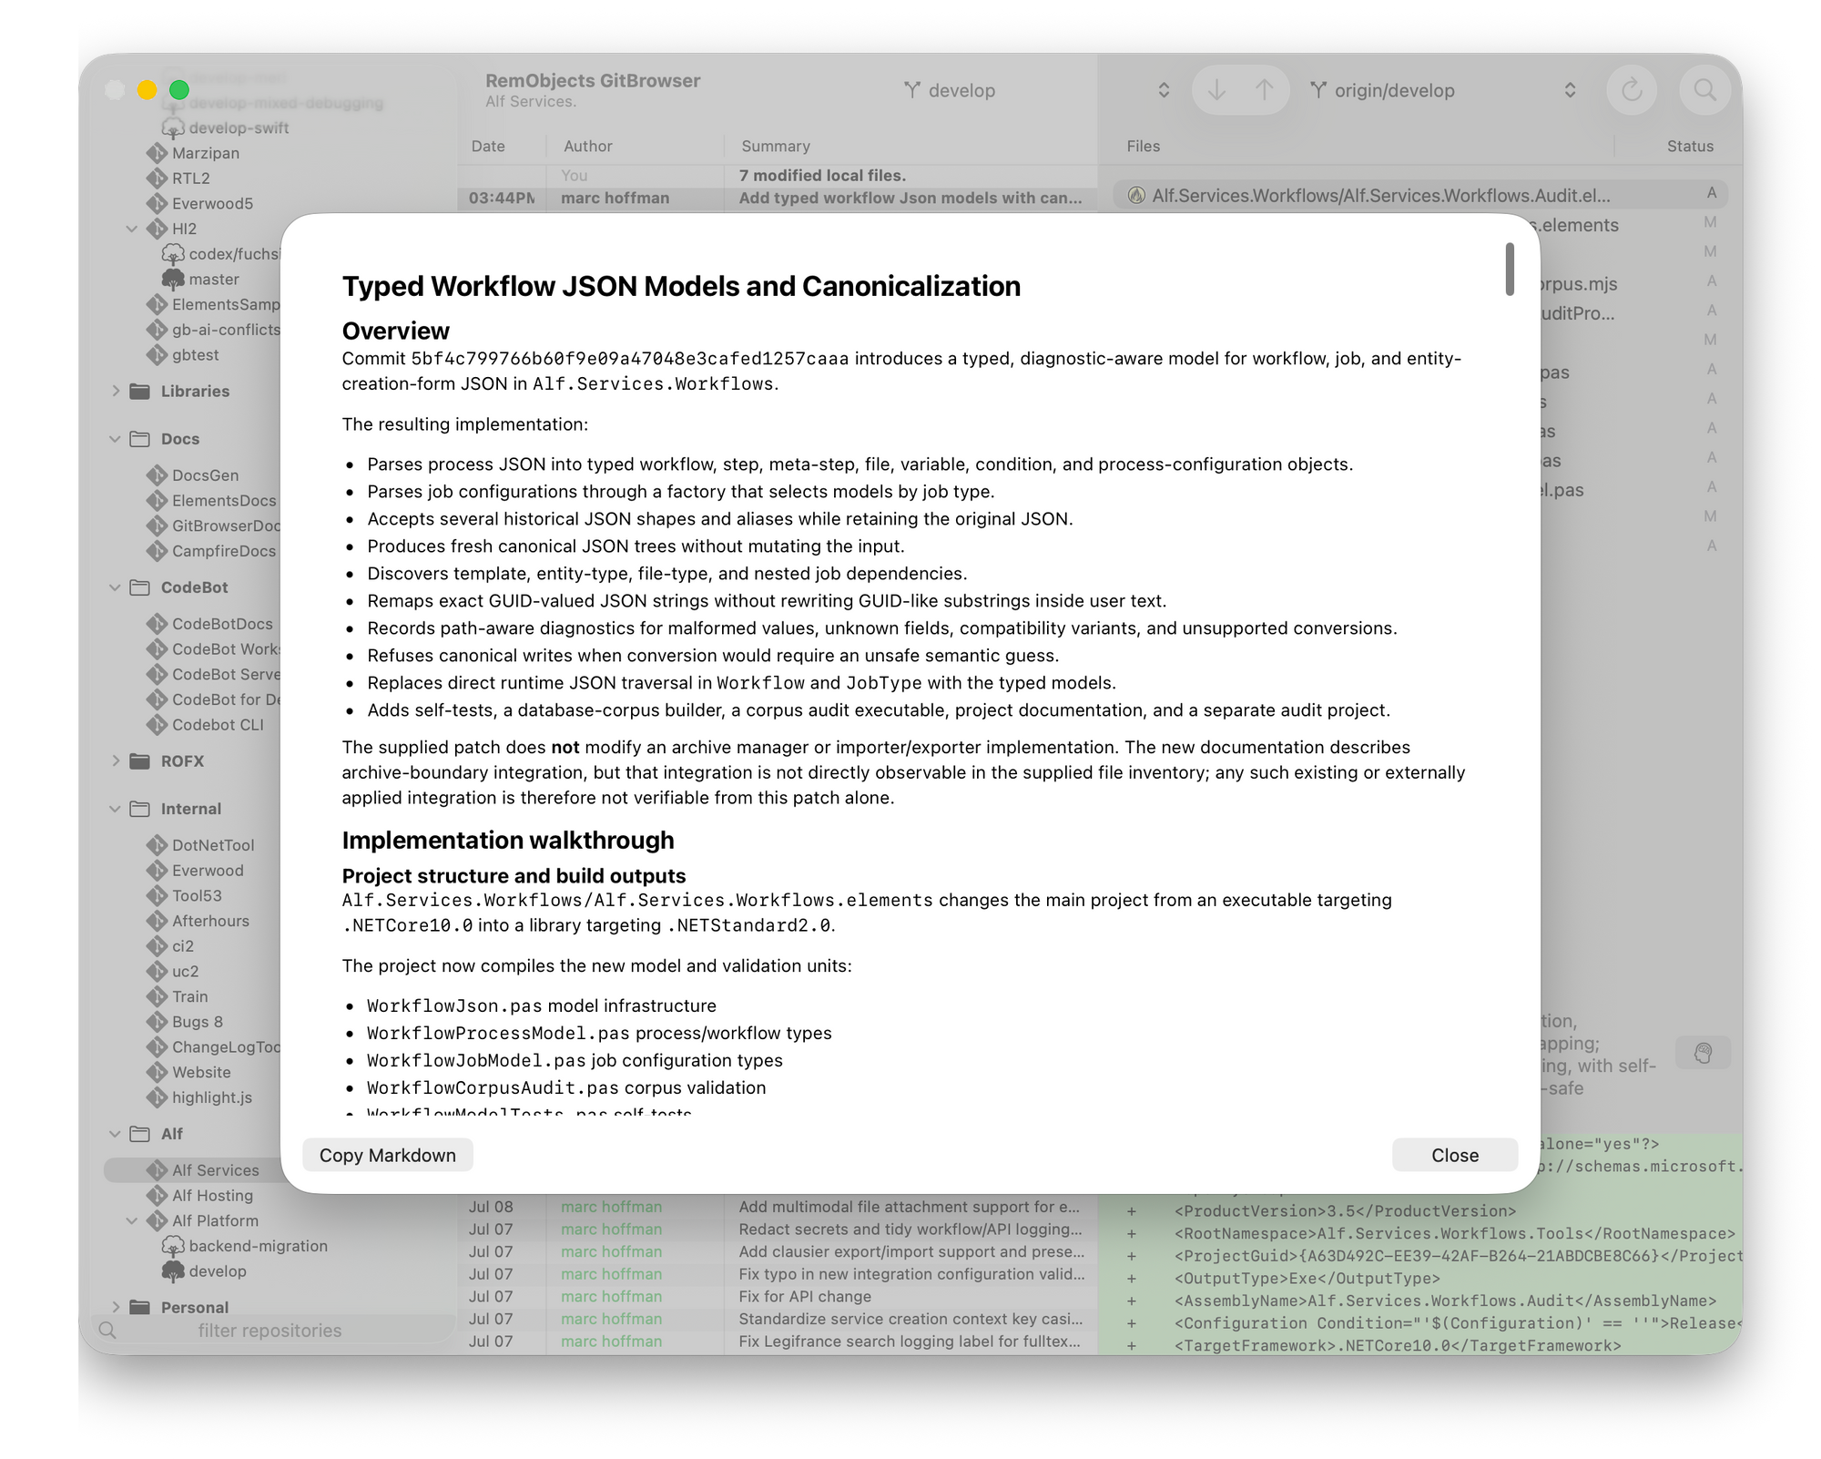Click the highlight.js repository icon
The width and height of the screenshot is (1821, 1459).
(157, 1097)
